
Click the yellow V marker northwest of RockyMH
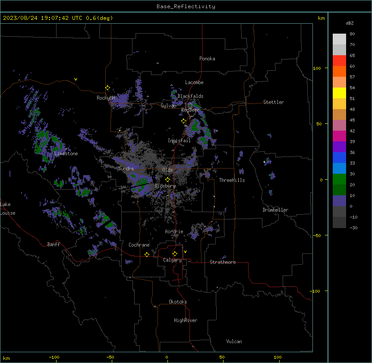click(76, 79)
